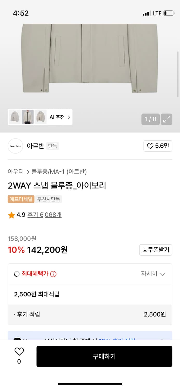Select the first jacket thumbnail
Image resolution: width=180 pixels, height=389 pixels.
tap(15, 117)
